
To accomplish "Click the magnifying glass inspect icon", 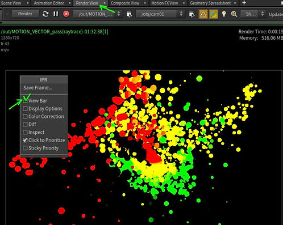I will (x=234, y=14).
